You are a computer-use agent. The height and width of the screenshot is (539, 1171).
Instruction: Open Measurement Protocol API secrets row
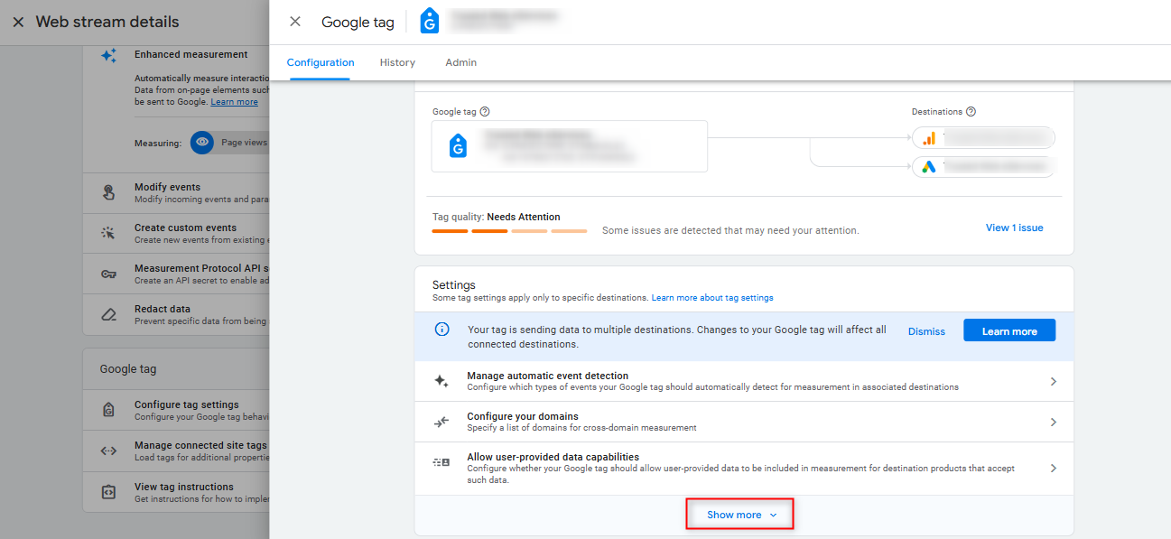[x=176, y=274]
